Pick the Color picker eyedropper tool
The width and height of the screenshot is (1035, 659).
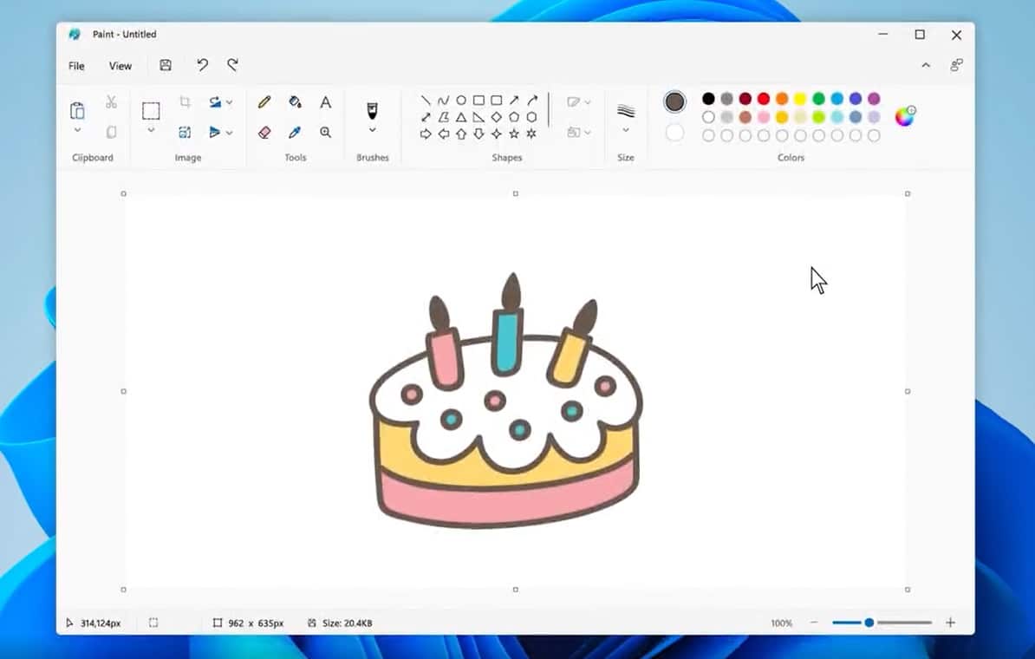[295, 132]
